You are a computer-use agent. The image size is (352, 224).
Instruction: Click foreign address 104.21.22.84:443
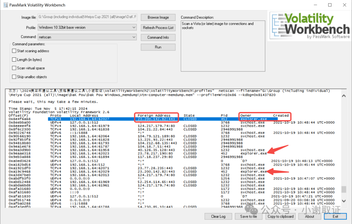[155, 129]
